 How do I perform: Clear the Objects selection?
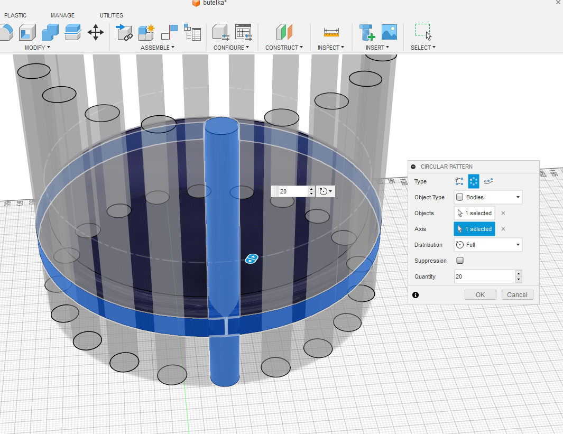[x=503, y=213]
